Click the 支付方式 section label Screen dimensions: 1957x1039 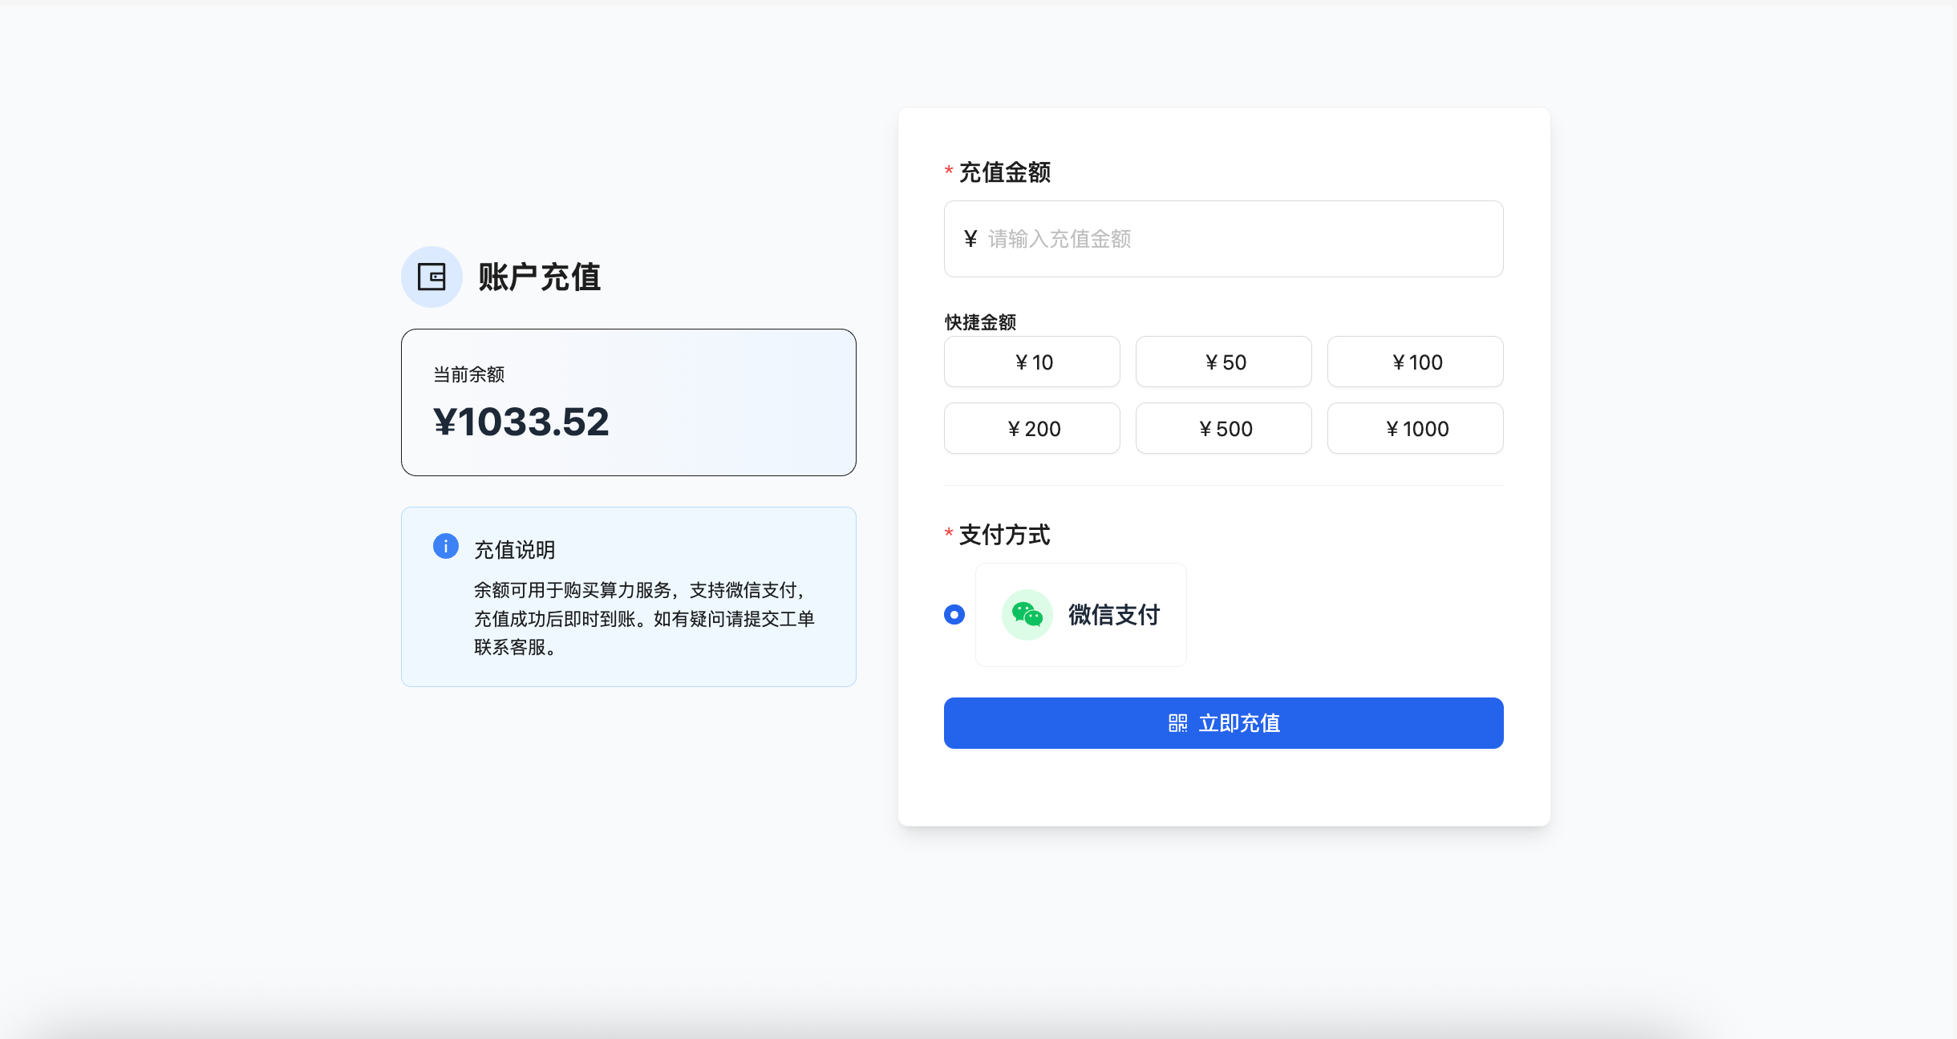[1004, 535]
